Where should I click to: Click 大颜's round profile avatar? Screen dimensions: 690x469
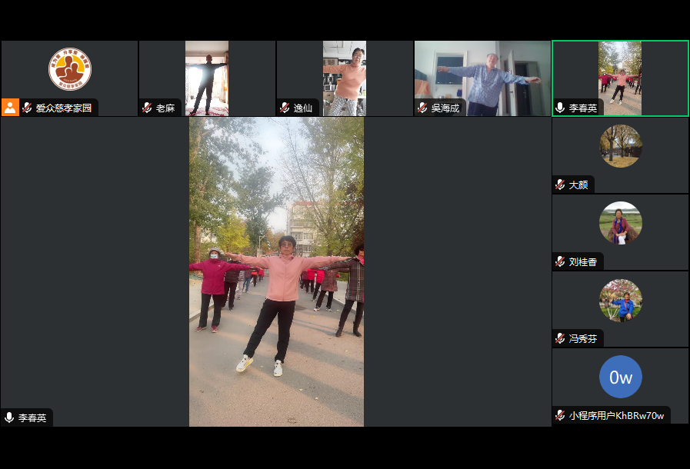tap(620, 146)
